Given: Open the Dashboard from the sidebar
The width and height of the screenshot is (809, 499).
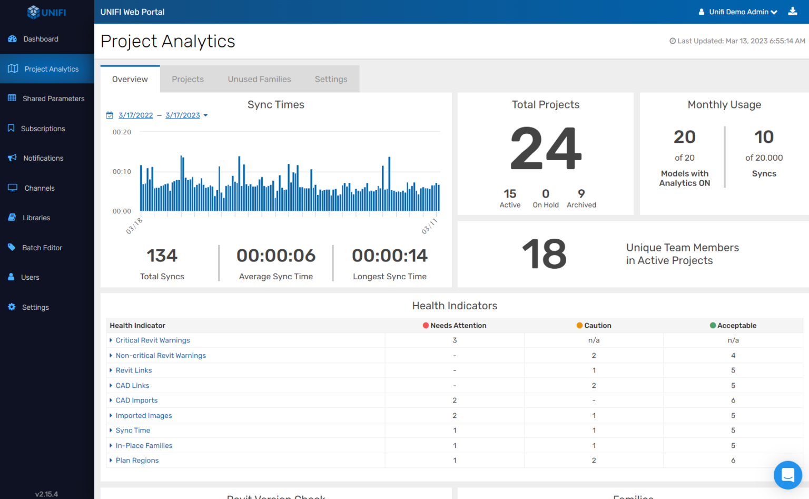Looking at the screenshot, I should (41, 38).
